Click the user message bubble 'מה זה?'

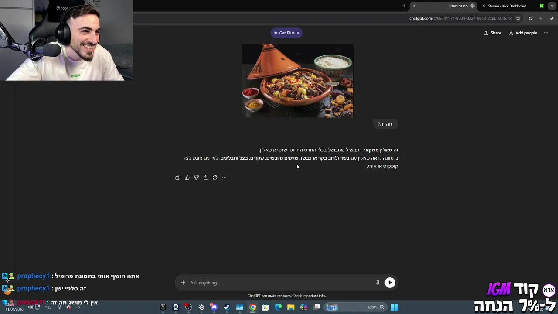click(x=385, y=124)
